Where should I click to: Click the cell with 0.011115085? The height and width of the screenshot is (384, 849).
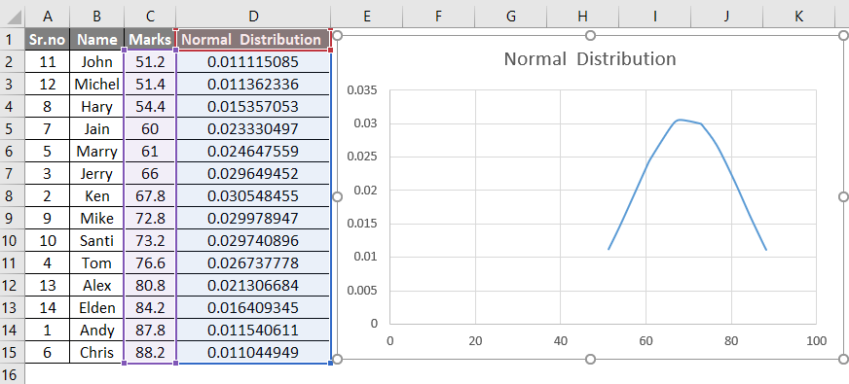click(x=253, y=61)
